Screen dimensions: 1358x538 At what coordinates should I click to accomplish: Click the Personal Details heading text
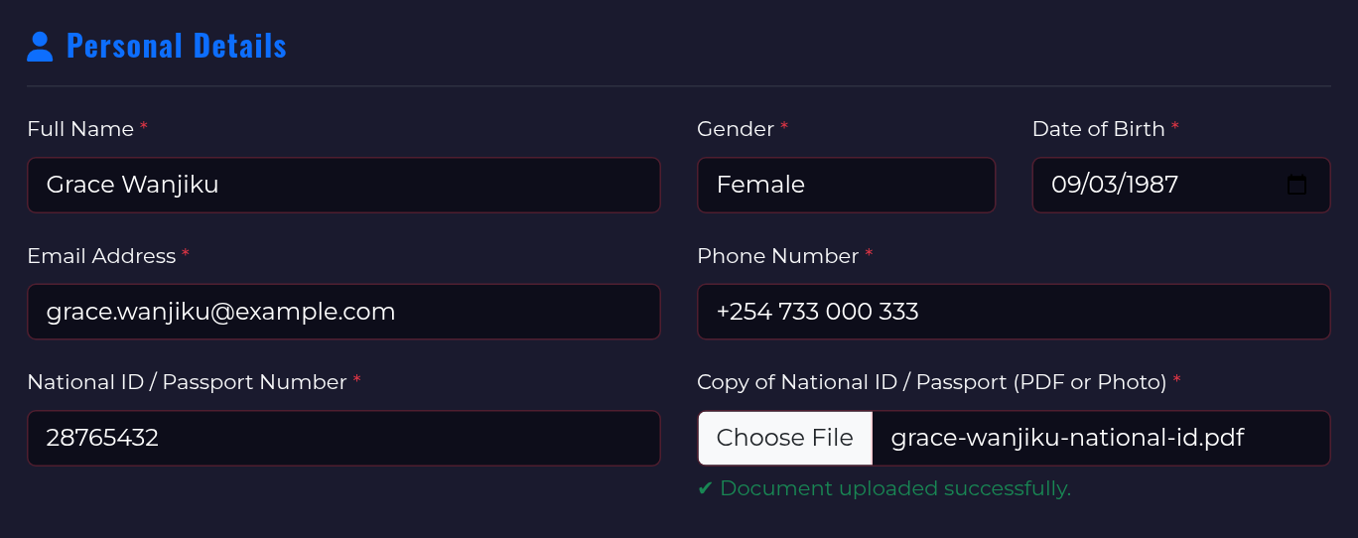tap(177, 46)
